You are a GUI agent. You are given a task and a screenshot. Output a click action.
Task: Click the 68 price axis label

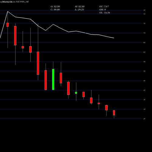point(144,43)
